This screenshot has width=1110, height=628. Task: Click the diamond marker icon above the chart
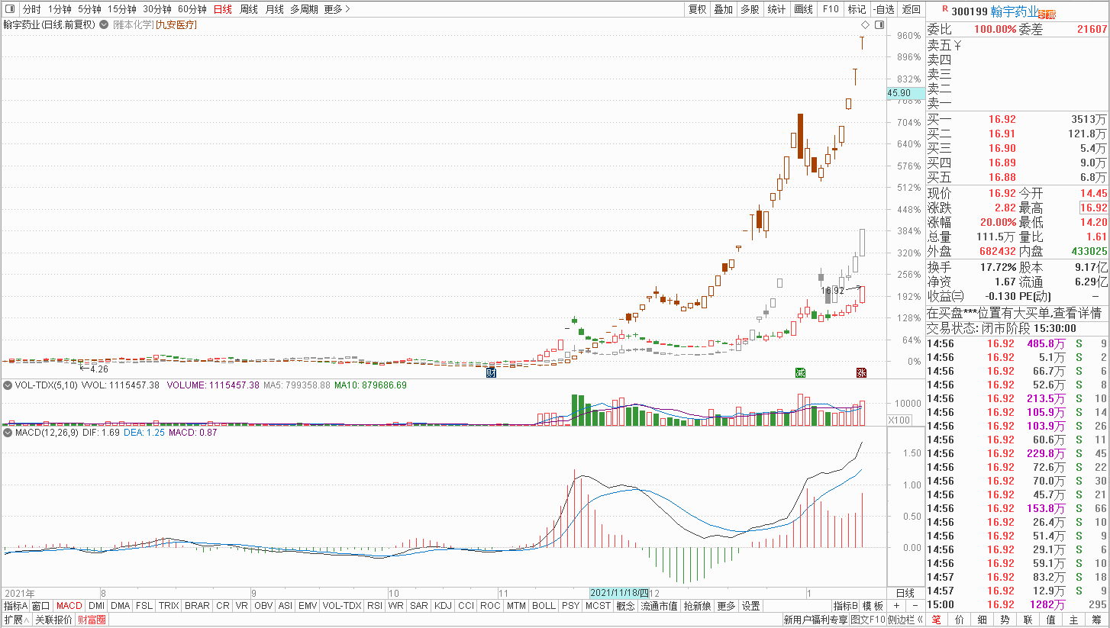pyautogui.click(x=865, y=25)
